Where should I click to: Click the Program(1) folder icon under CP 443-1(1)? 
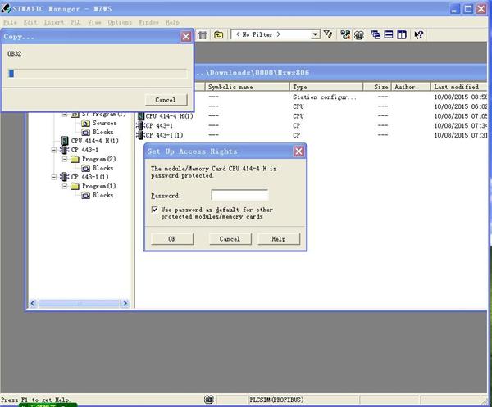[75, 187]
